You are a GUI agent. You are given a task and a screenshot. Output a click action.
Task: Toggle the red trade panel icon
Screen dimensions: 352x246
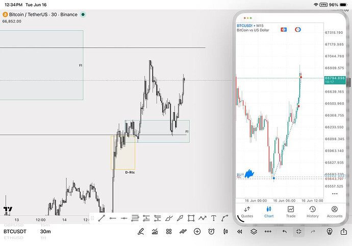[x=284, y=30]
